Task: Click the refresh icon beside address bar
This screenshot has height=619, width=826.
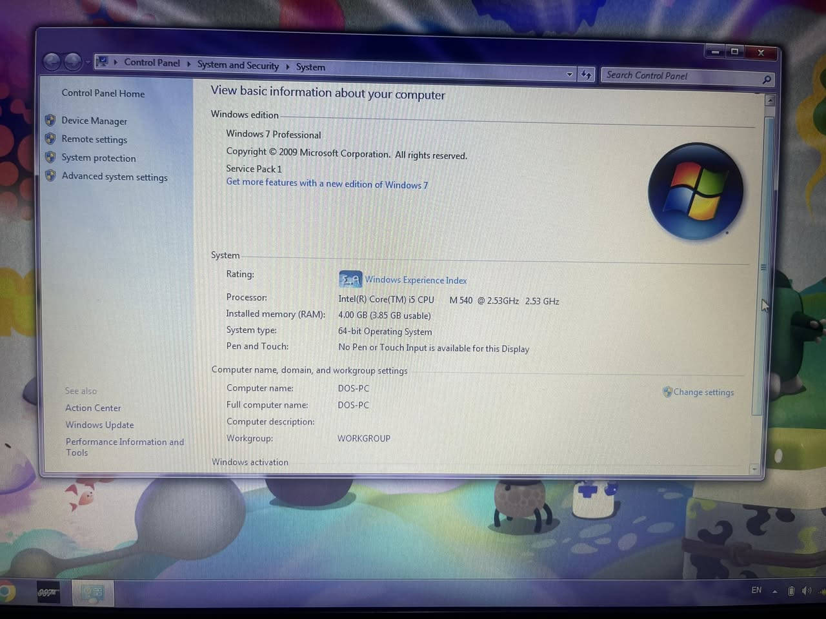Action: [x=586, y=75]
